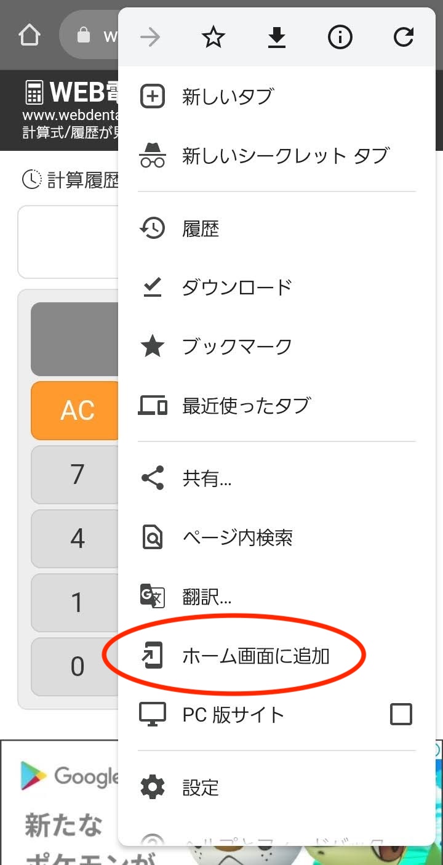
Task: Reload the page with refresh icon
Action: point(403,38)
